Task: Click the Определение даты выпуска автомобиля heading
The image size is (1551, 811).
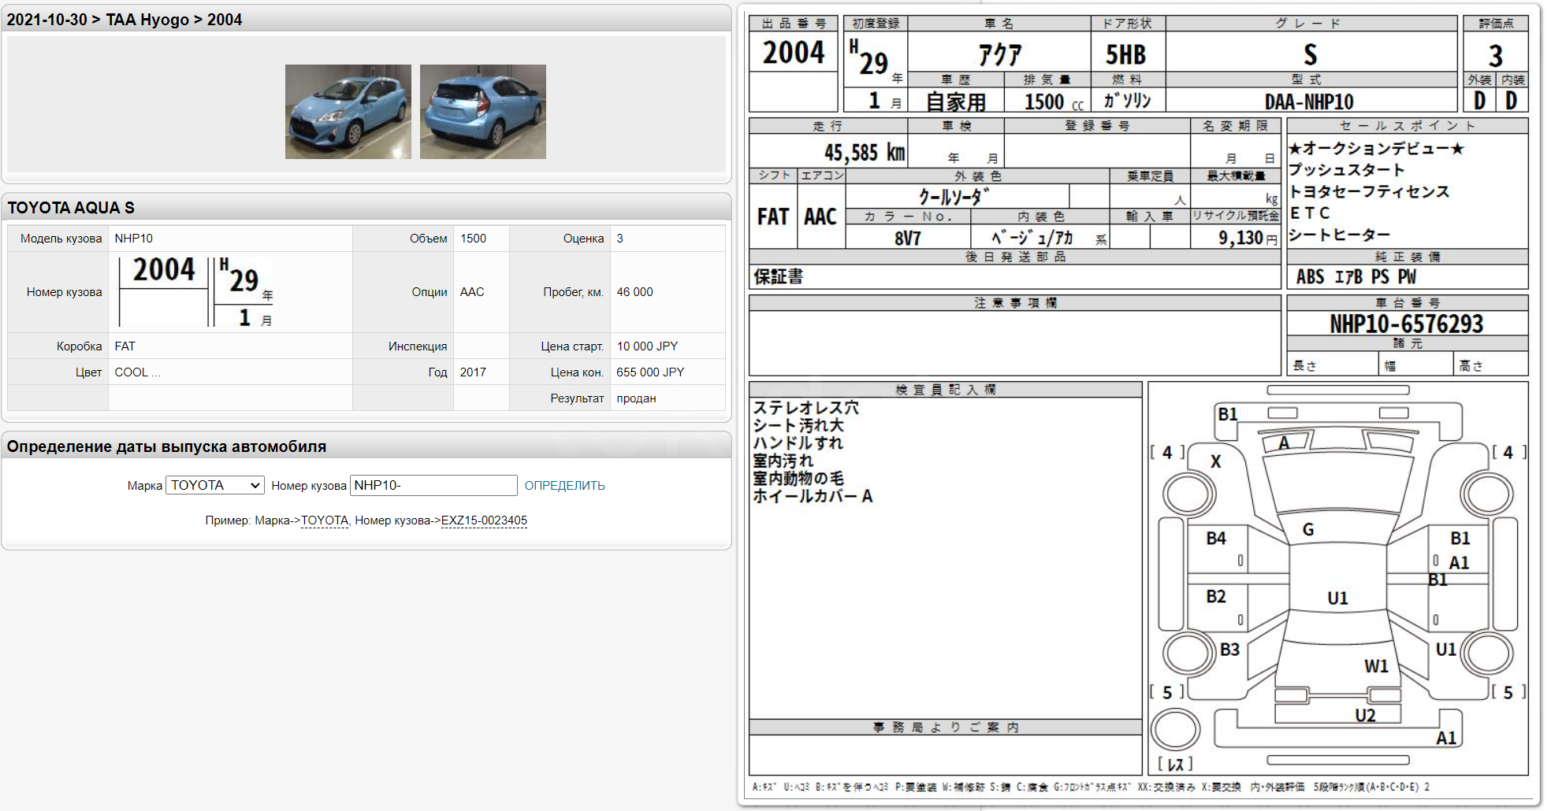Action: coord(166,446)
